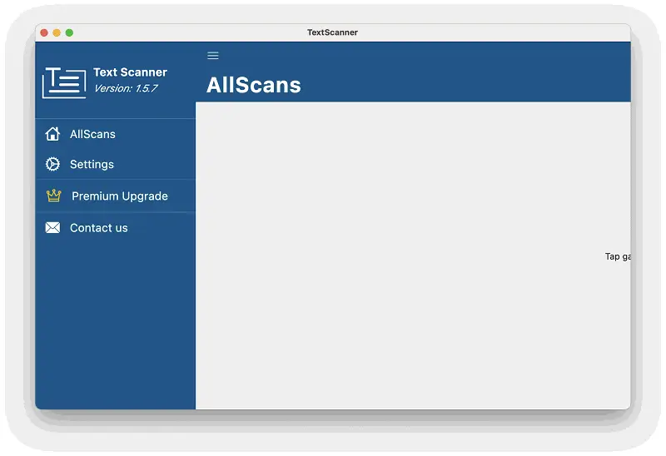Click the Text Scanner app name
The width and height of the screenshot is (666, 456).
point(130,72)
